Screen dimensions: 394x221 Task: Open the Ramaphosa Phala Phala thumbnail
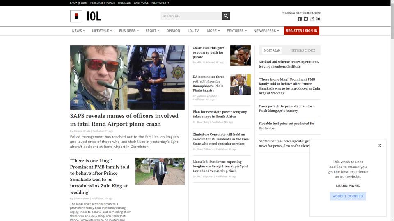coord(240,84)
